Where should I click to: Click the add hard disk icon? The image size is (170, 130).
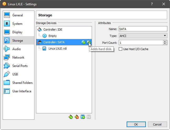coord(88,42)
